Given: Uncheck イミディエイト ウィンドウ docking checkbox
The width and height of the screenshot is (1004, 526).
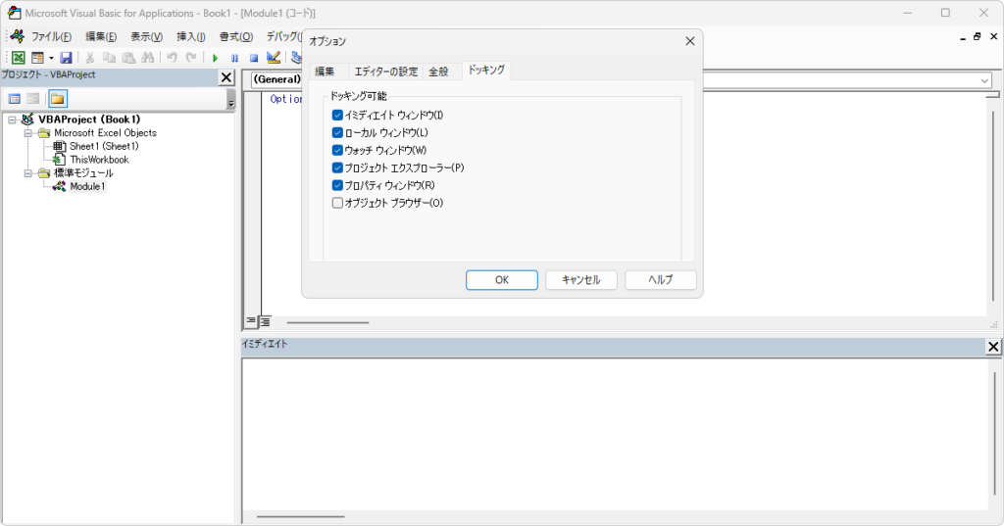Looking at the screenshot, I should (x=337, y=116).
